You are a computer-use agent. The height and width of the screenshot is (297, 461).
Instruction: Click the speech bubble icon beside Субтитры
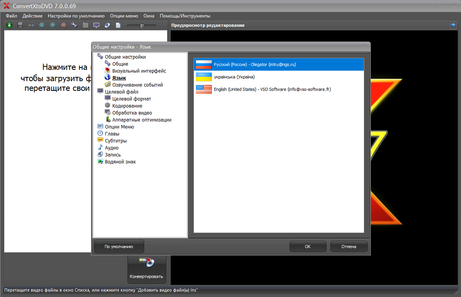(100, 140)
